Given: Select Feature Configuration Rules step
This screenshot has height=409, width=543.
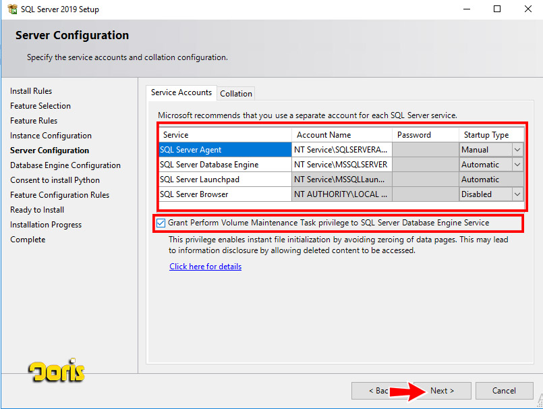Looking at the screenshot, I should tap(59, 196).
